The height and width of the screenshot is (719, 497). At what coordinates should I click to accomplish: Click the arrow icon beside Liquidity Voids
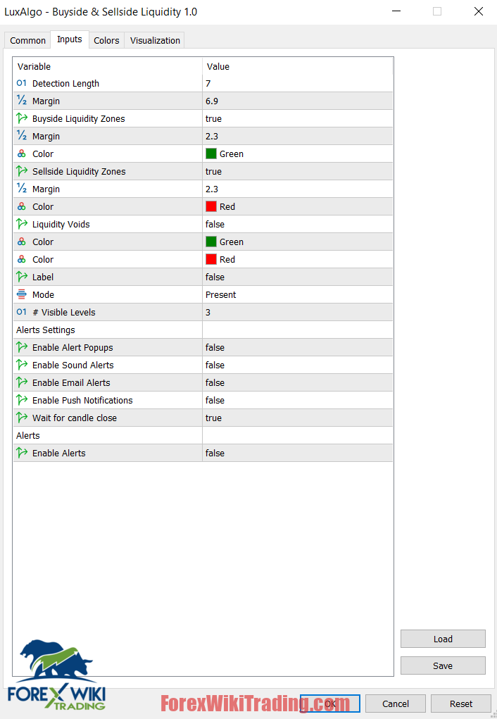click(22, 224)
